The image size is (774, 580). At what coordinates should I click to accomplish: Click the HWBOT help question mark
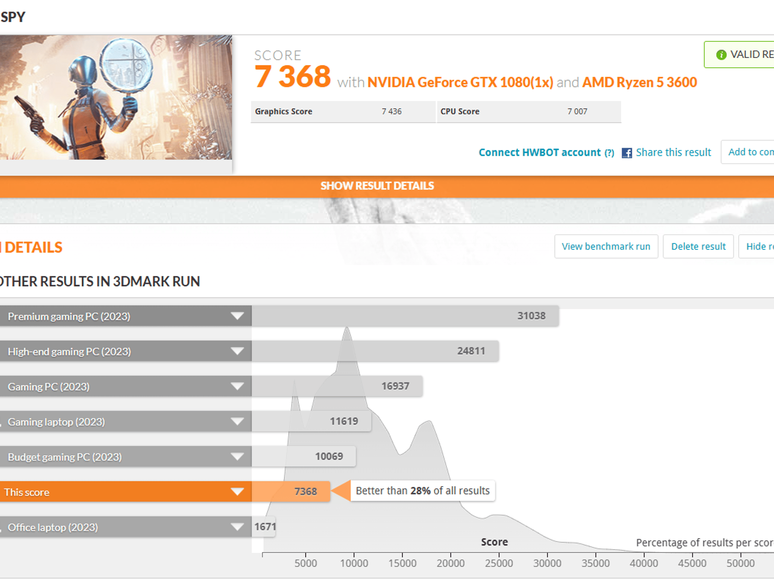[609, 153]
